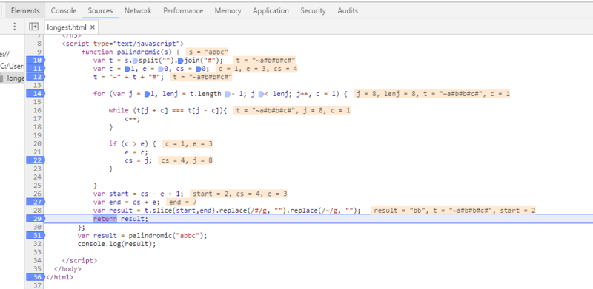593x289 pixels.
Task: Click inline breakpoint marker before 'c = 1'
Action: pos(127,69)
